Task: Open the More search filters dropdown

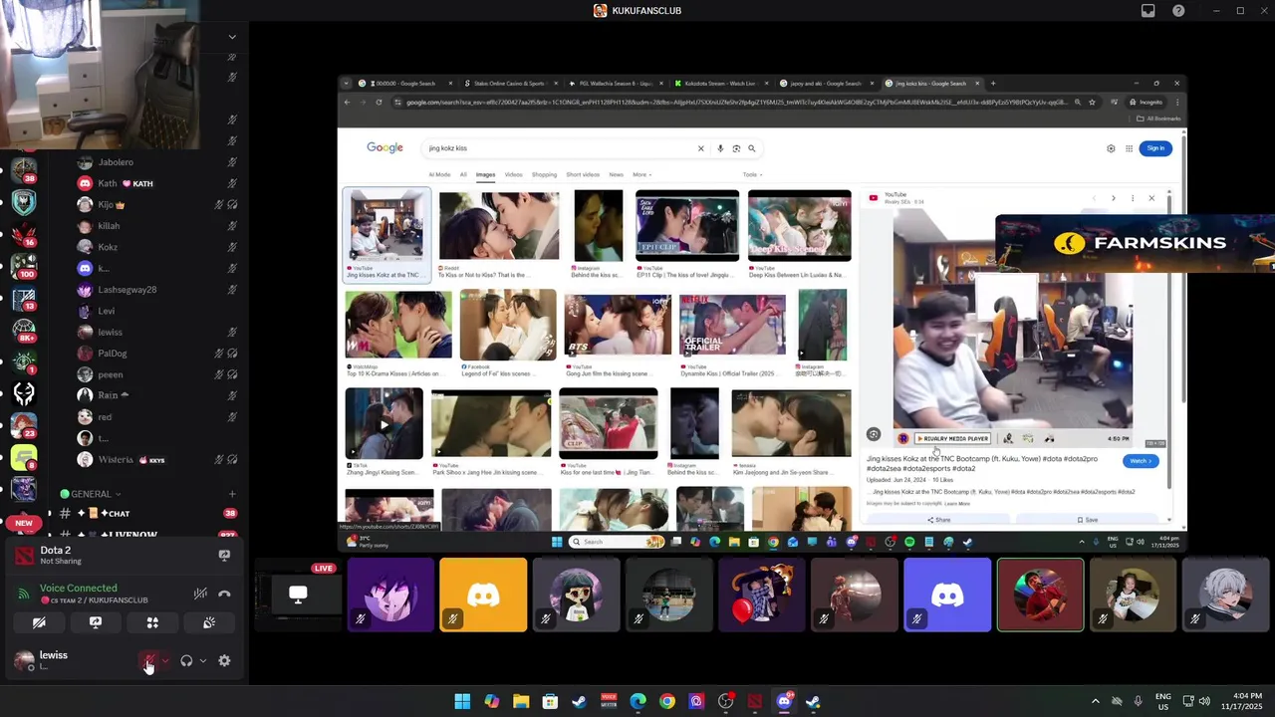Action: coord(641,174)
